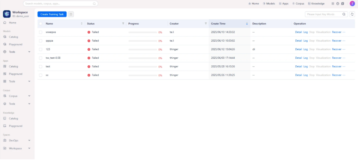Select the checkbox for task txx_test-0.5B
This screenshot has height=166, width=358.
click(x=41, y=58)
